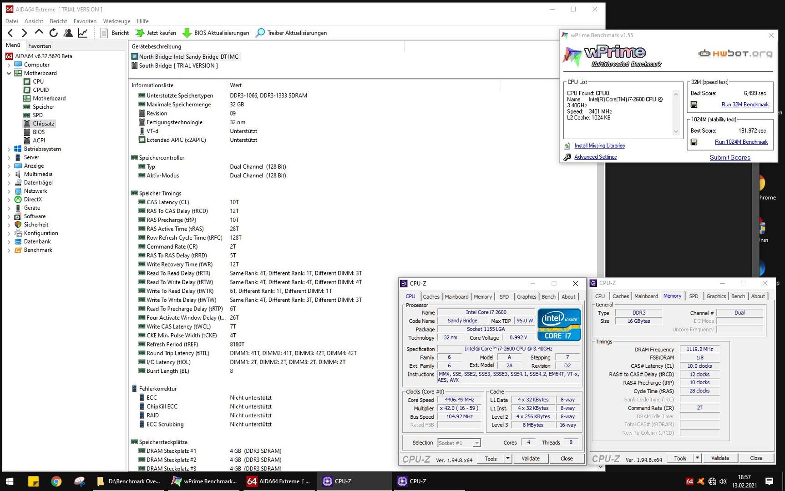Open wPrime Advanced Settings link

pos(595,157)
